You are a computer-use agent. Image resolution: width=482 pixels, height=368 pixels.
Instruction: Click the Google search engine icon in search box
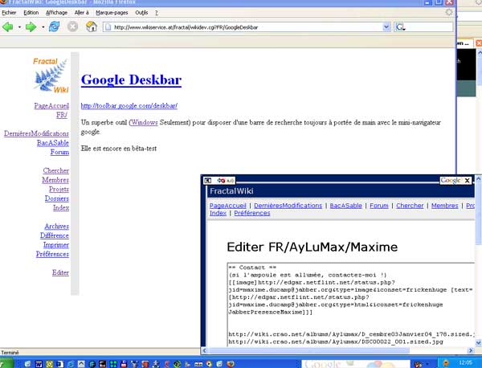point(400,27)
